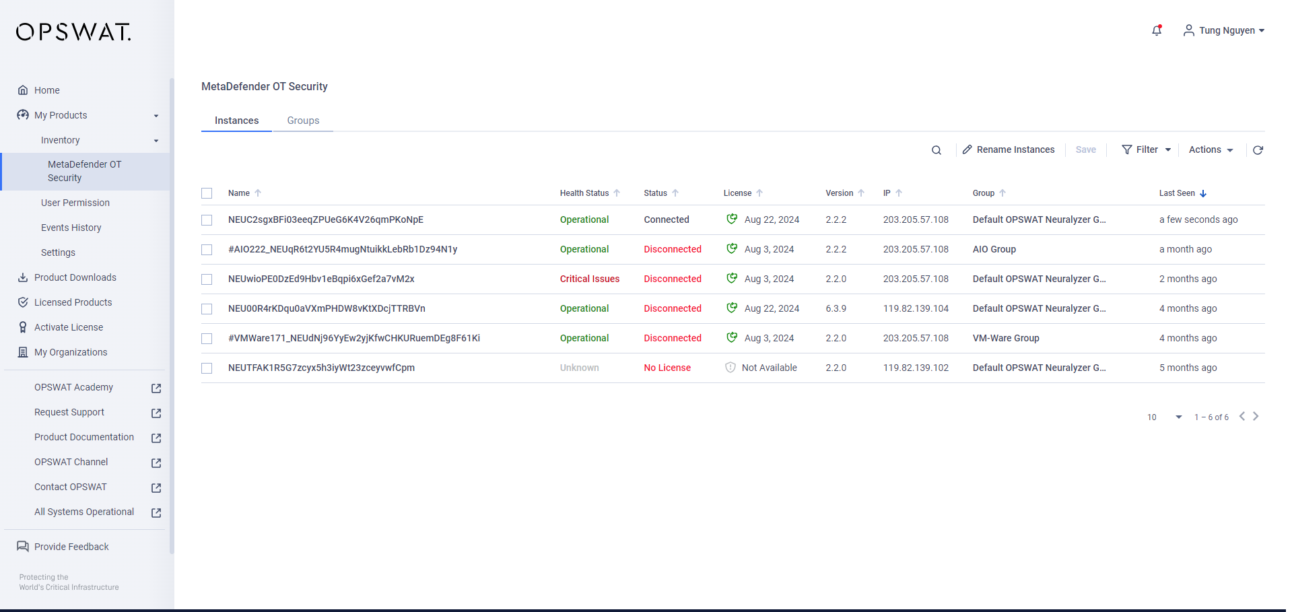Image resolution: width=1292 pixels, height=612 pixels.
Task: Sort by Group column arrow
Action: point(1002,193)
